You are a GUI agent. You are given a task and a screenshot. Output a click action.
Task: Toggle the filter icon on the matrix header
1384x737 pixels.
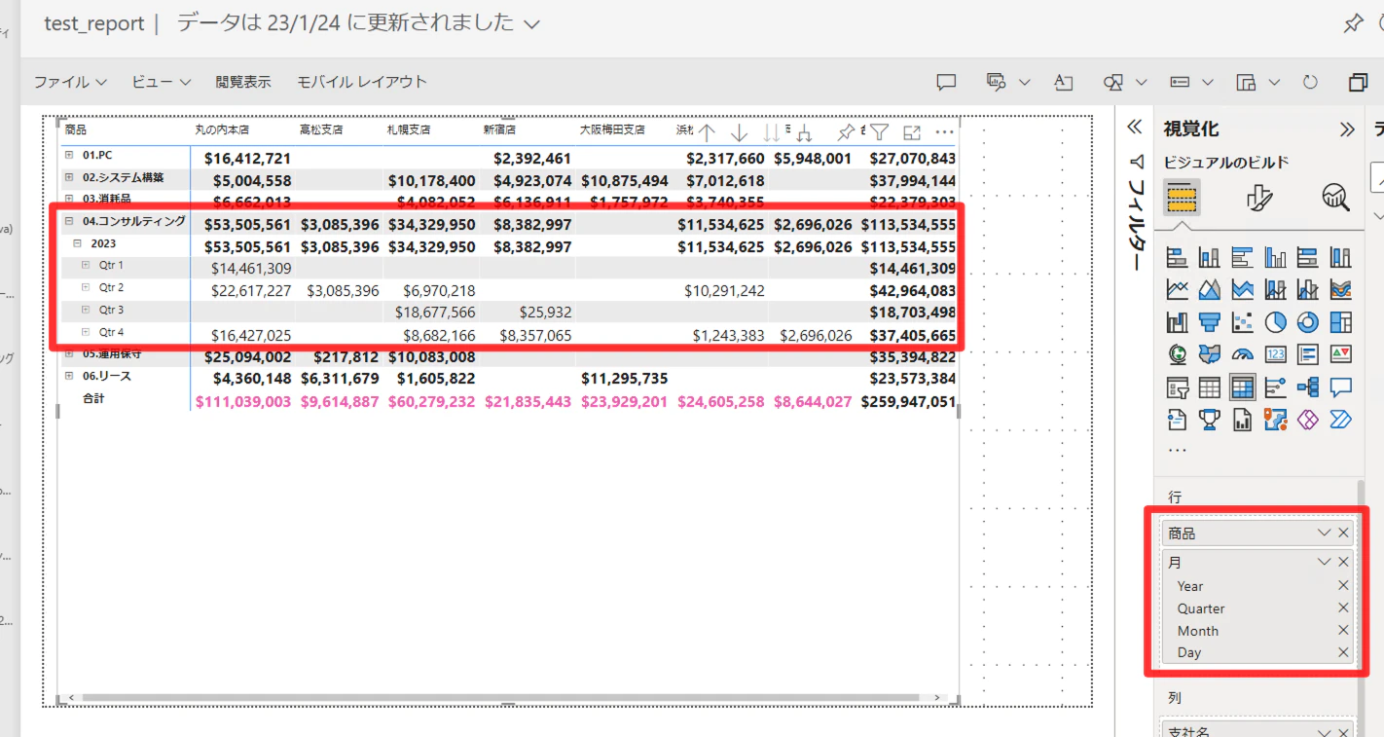(880, 131)
